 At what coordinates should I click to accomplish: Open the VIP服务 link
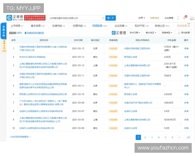[x=155, y=18]
